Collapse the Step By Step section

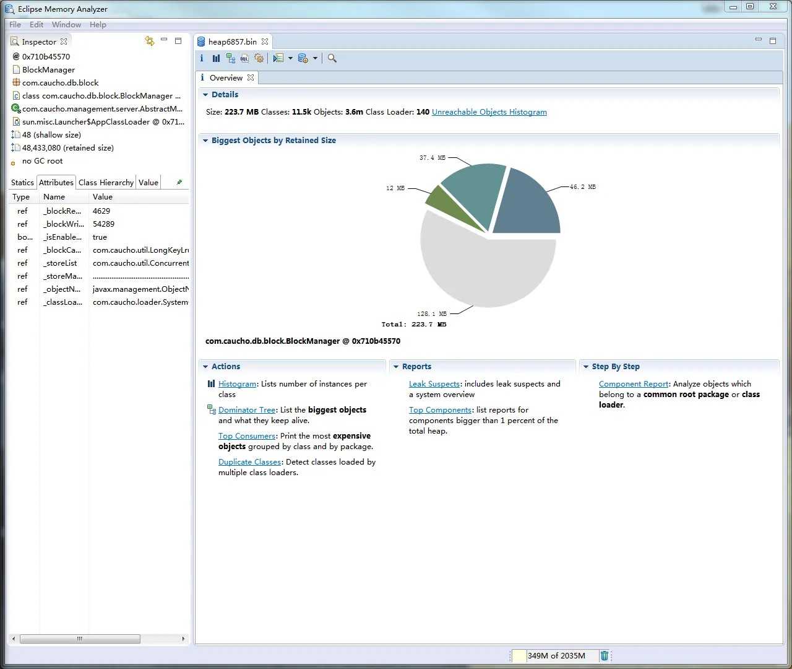[x=586, y=367]
